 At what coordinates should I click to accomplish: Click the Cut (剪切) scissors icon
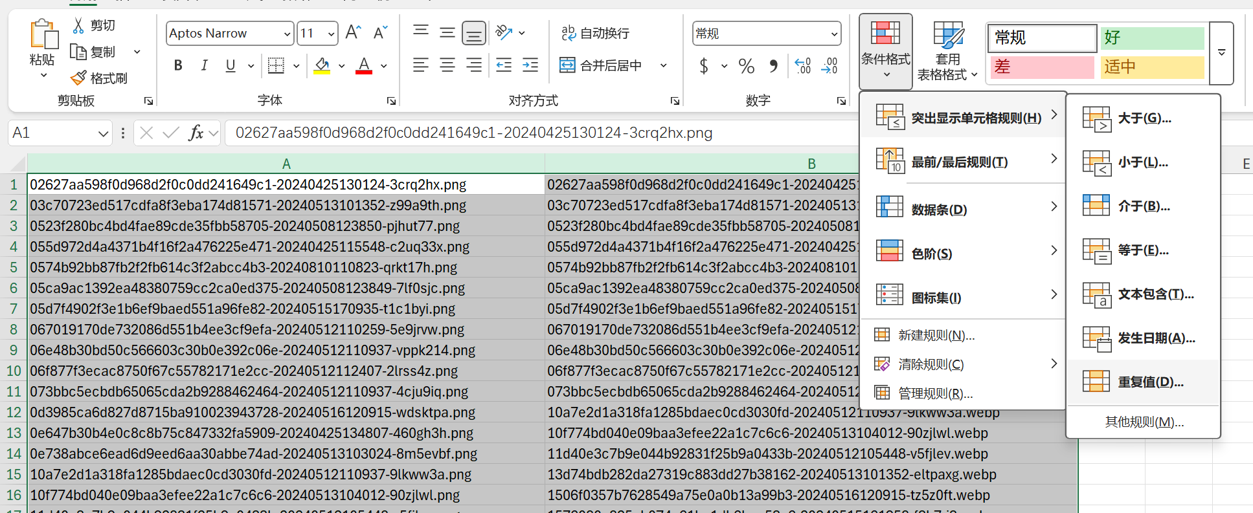78,25
